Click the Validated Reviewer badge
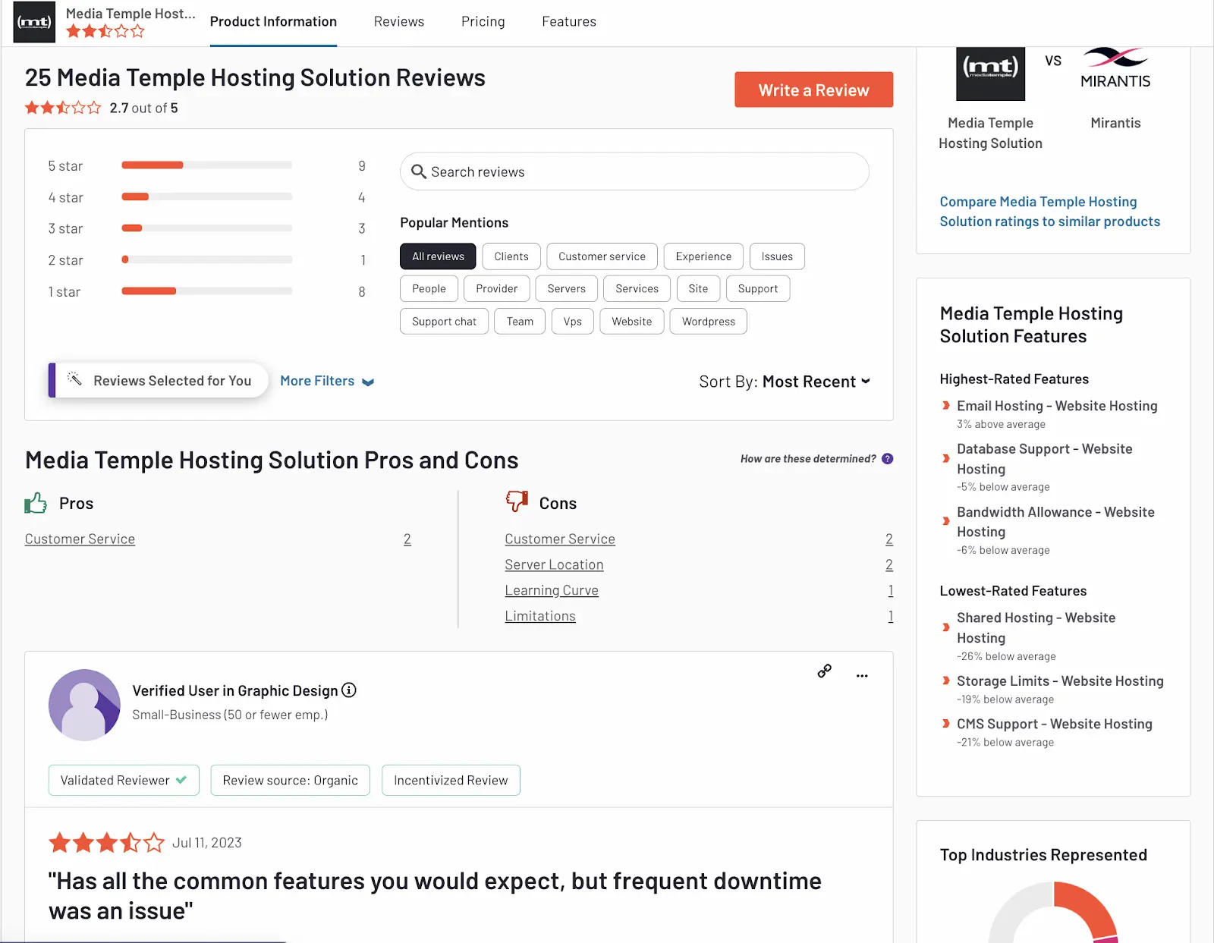This screenshot has height=943, width=1214. pos(124,780)
